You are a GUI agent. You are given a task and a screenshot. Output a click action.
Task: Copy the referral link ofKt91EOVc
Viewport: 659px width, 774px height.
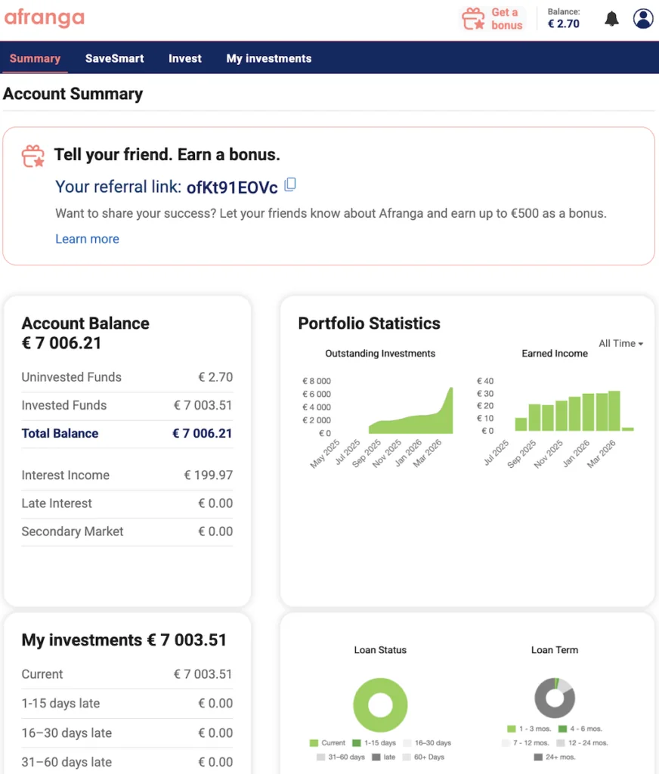pos(289,184)
